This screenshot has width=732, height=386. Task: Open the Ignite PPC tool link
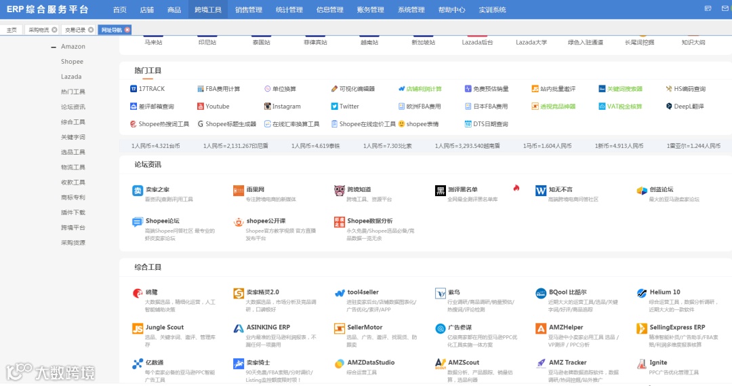click(658, 363)
